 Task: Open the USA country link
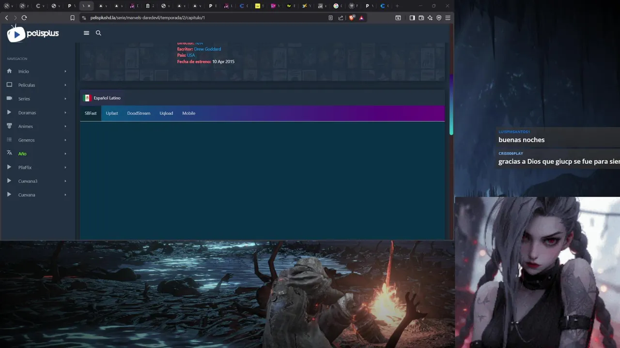(191, 55)
